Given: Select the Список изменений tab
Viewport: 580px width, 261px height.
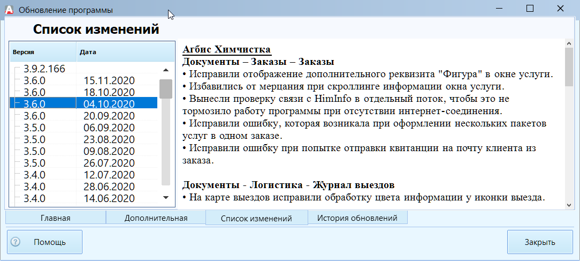Looking at the screenshot, I should (256, 218).
